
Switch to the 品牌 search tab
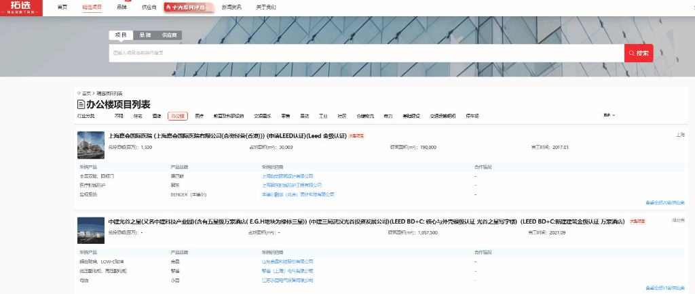(x=145, y=35)
